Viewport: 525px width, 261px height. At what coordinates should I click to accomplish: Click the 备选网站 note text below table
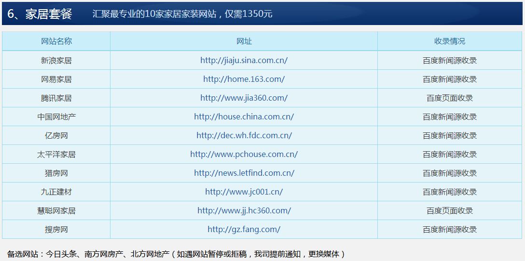tap(176, 254)
